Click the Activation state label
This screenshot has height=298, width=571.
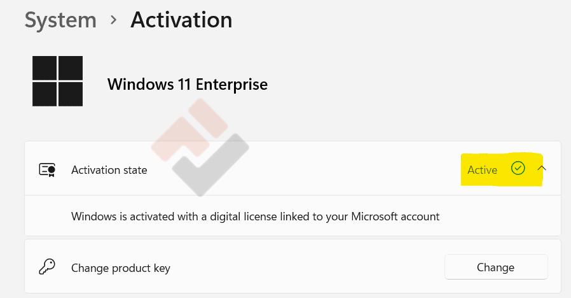point(109,170)
